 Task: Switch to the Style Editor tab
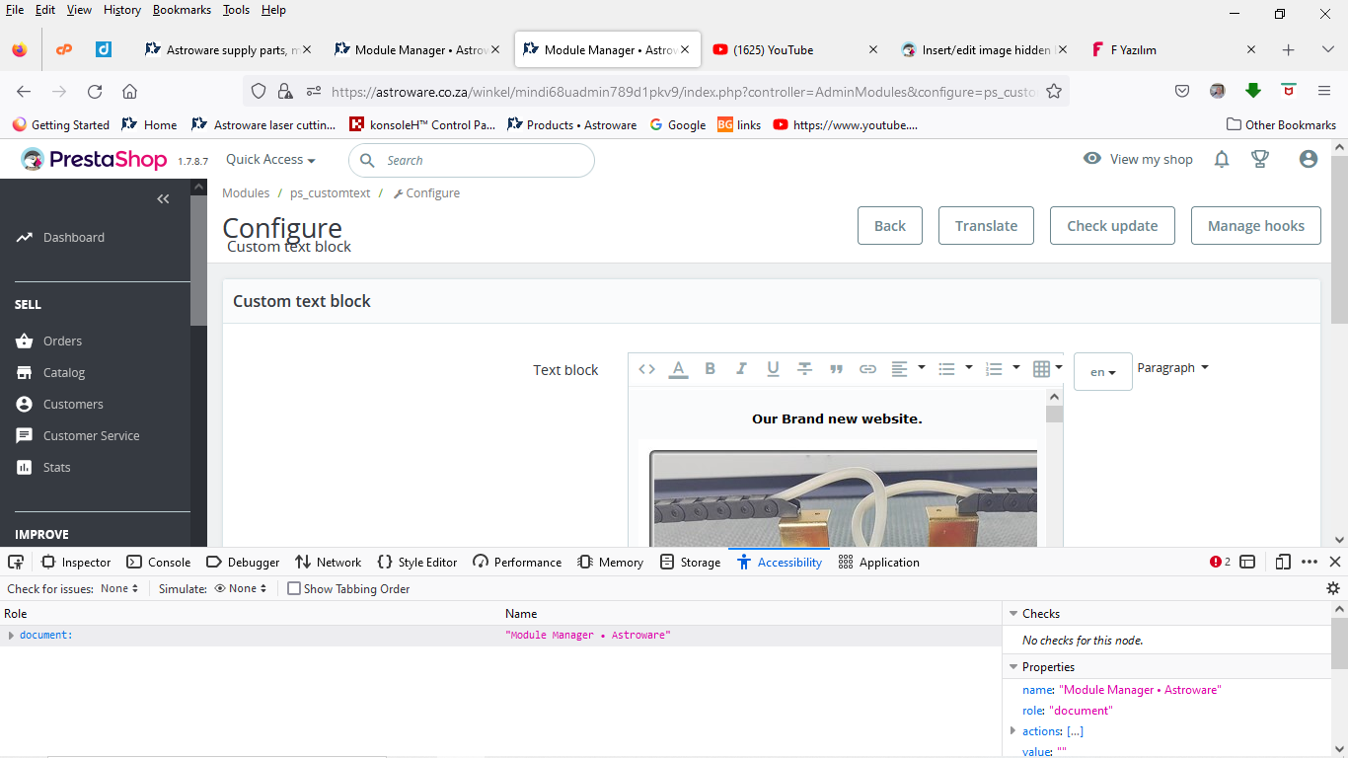pyautogui.click(x=417, y=562)
